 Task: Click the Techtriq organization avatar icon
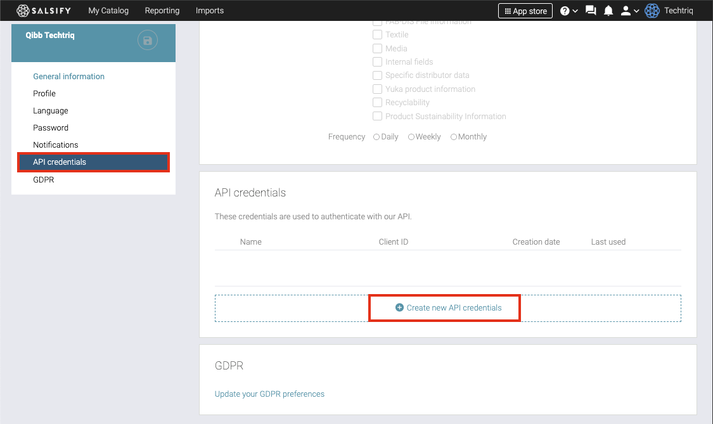pyautogui.click(x=652, y=11)
